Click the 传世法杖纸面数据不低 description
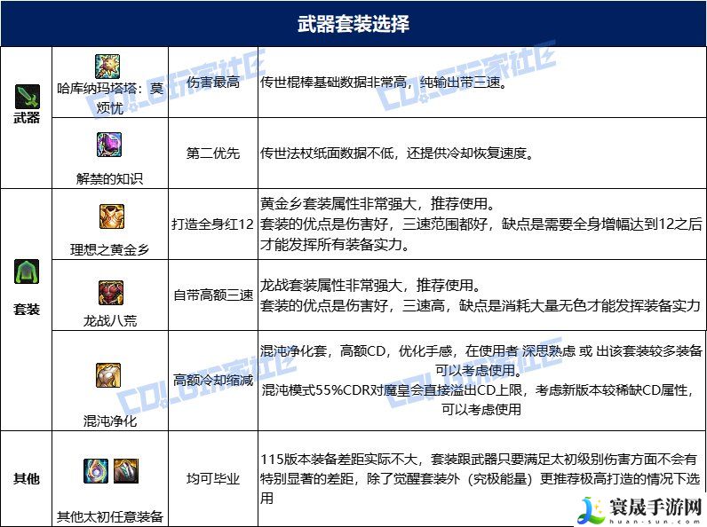 [x=397, y=153]
